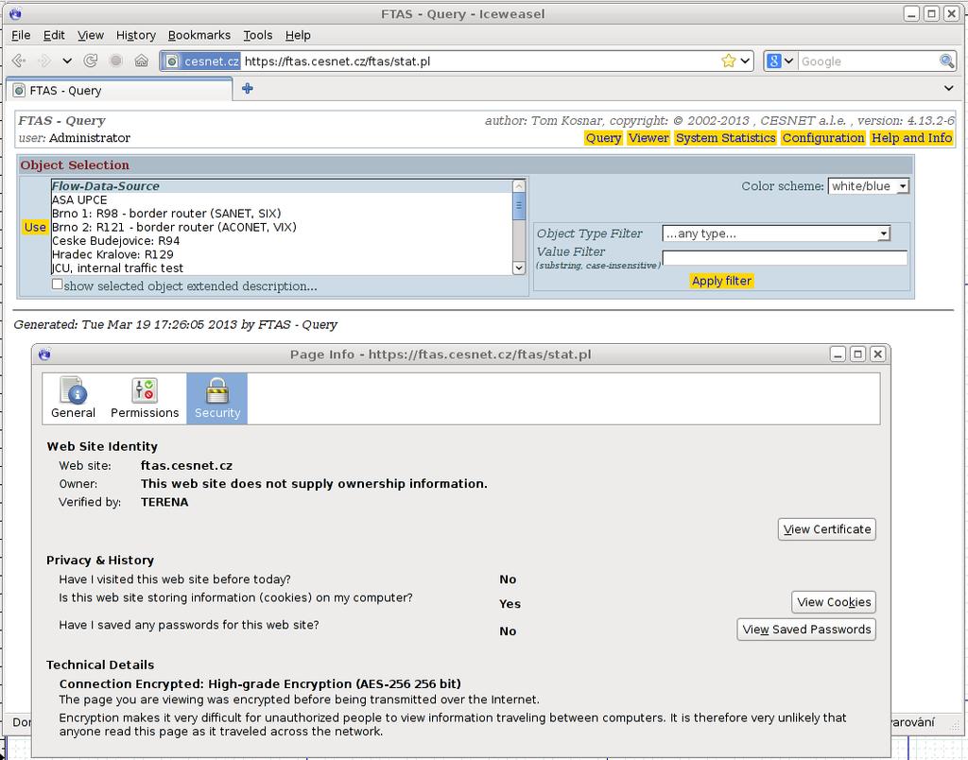
Task: Click the address bar URL field
Action: click(480, 61)
